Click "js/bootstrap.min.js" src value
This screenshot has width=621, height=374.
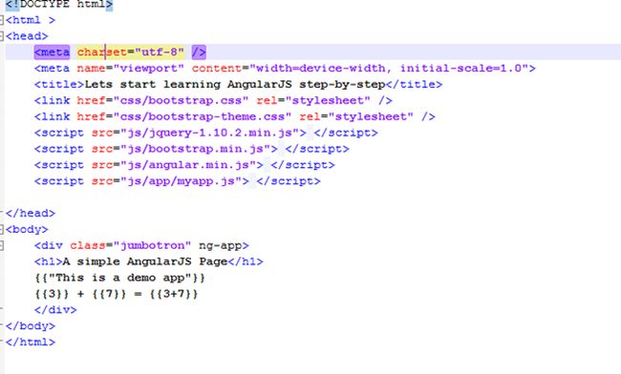pyautogui.click(x=195, y=149)
